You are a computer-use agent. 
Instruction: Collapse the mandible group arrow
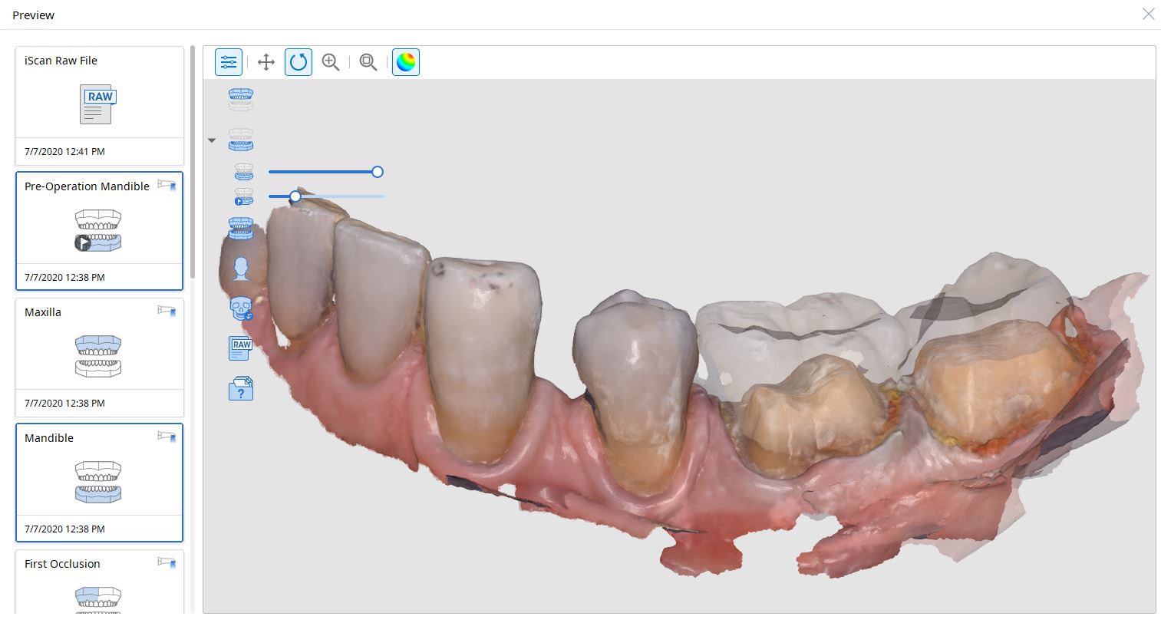point(212,140)
